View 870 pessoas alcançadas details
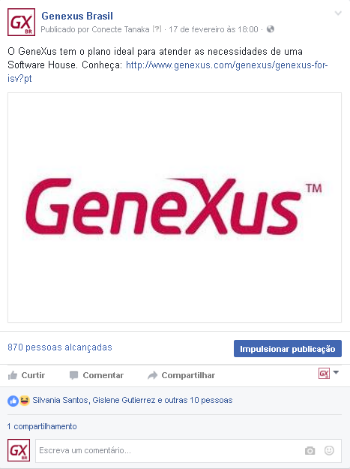 point(60,347)
